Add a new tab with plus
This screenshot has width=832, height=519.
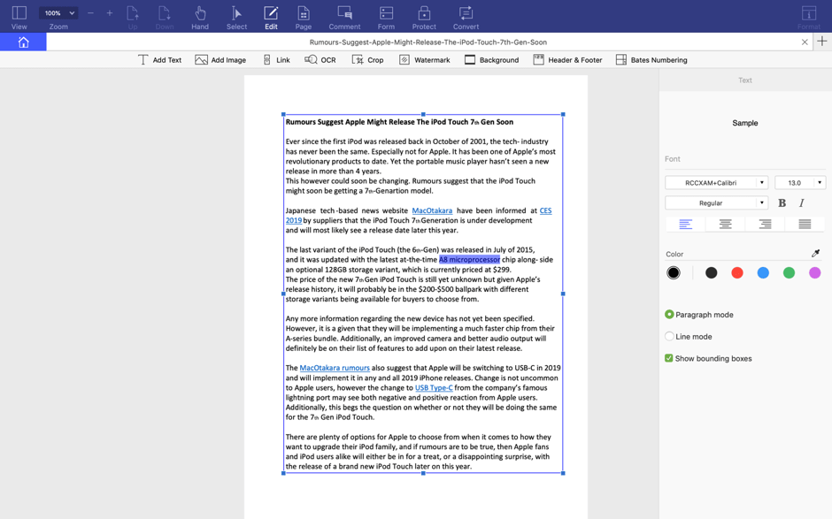(822, 42)
